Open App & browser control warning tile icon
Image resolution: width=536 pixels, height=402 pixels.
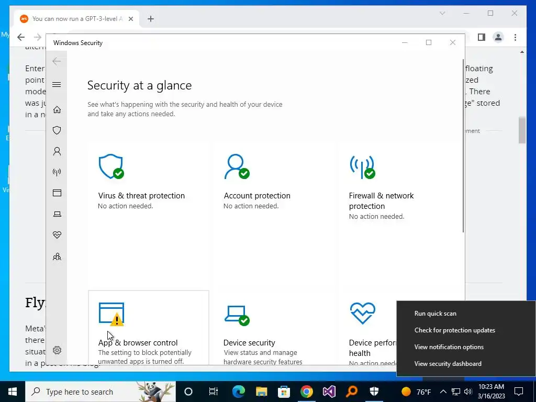click(111, 314)
